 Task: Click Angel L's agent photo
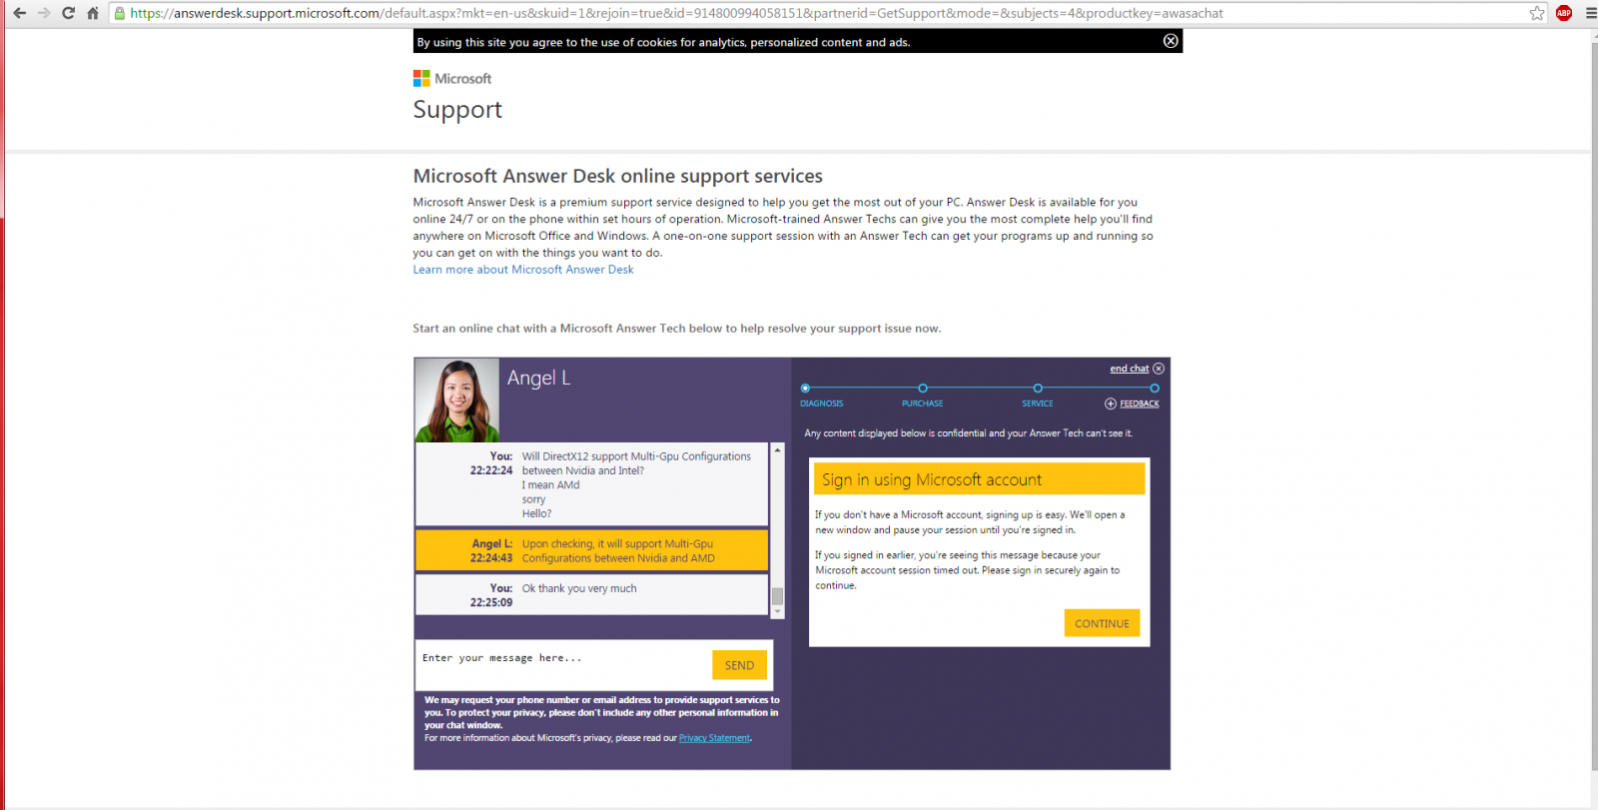click(456, 400)
